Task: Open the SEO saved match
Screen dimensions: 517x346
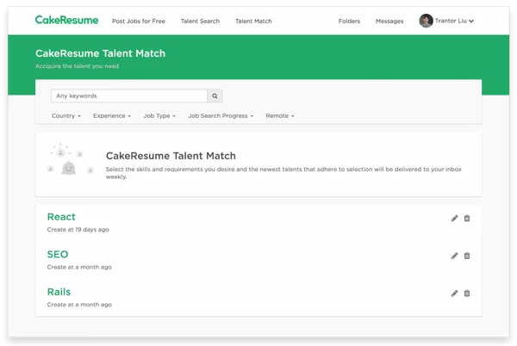Action: 58,255
